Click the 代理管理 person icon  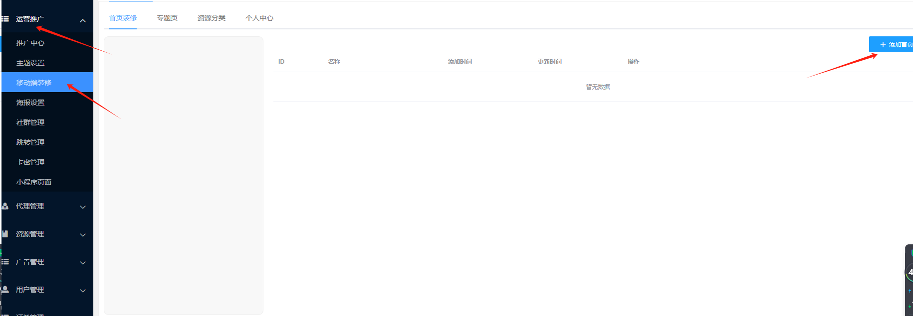point(5,206)
